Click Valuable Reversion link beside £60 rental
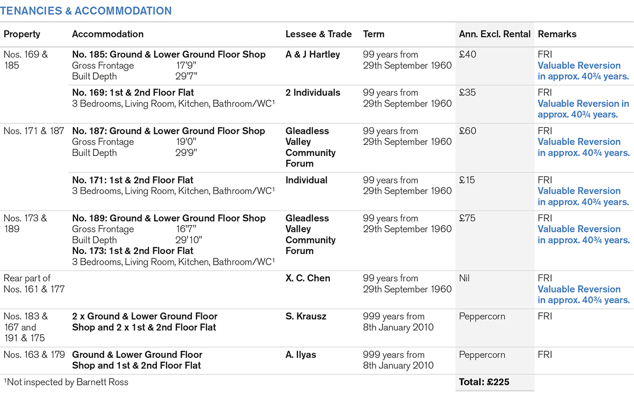 coord(583,148)
